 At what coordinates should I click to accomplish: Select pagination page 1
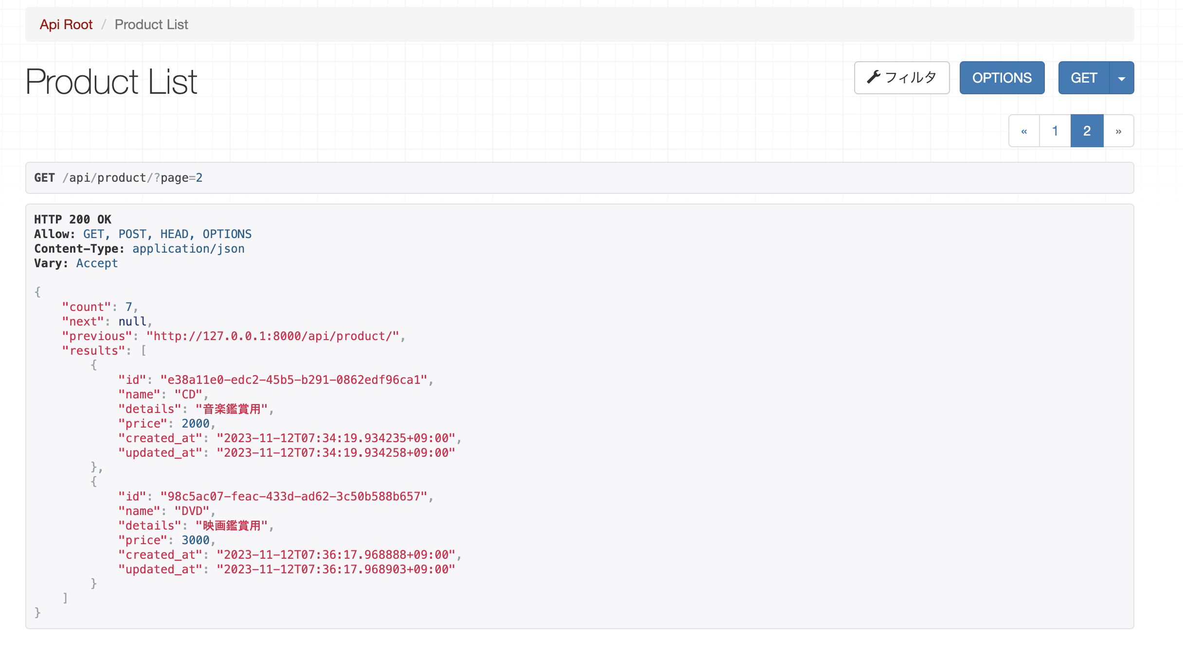pos(1055,131)
